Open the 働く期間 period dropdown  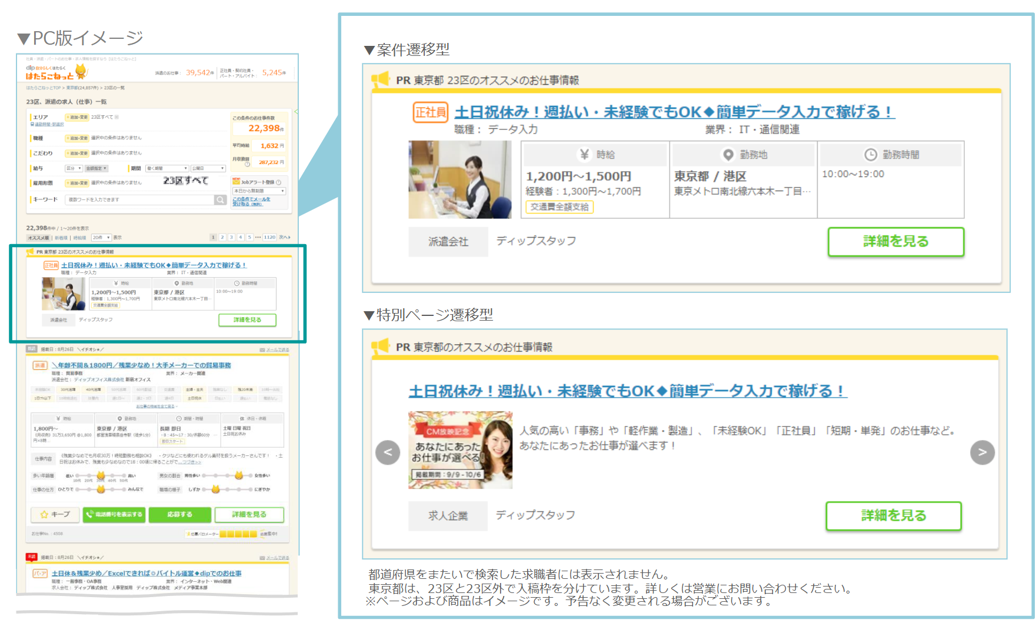coord(167,168)
